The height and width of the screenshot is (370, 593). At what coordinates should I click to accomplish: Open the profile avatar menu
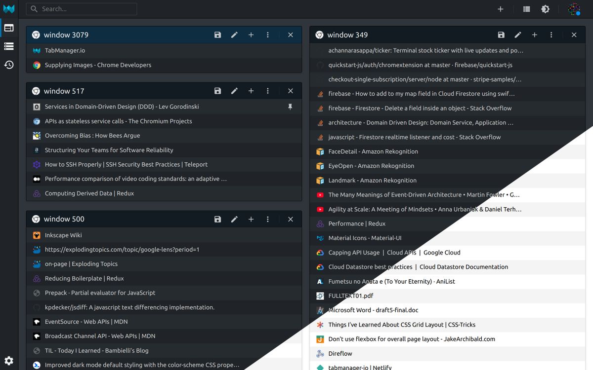click(x=574, y=9)
